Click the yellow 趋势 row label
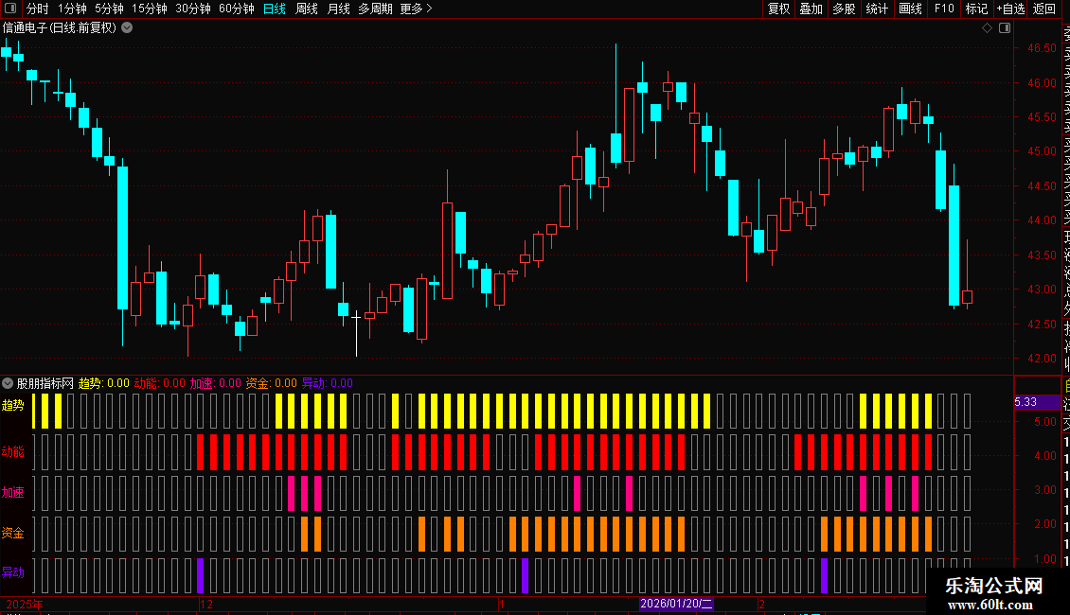 (13, 406)
